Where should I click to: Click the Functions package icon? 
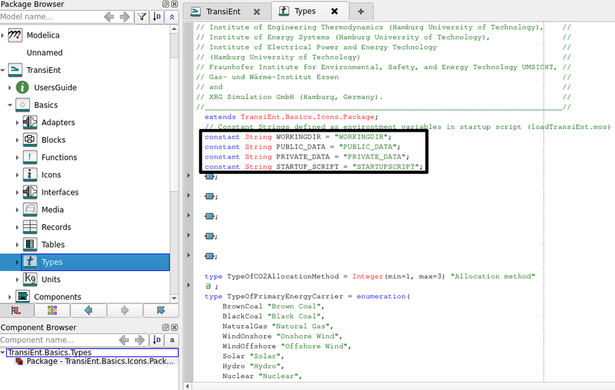tap(30, 157)
